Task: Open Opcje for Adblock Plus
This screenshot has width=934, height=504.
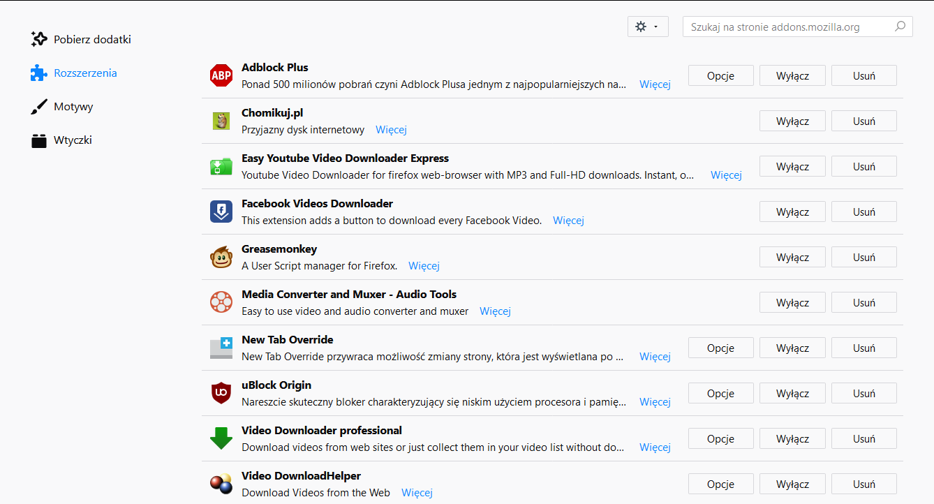Action: pos(720,75)
